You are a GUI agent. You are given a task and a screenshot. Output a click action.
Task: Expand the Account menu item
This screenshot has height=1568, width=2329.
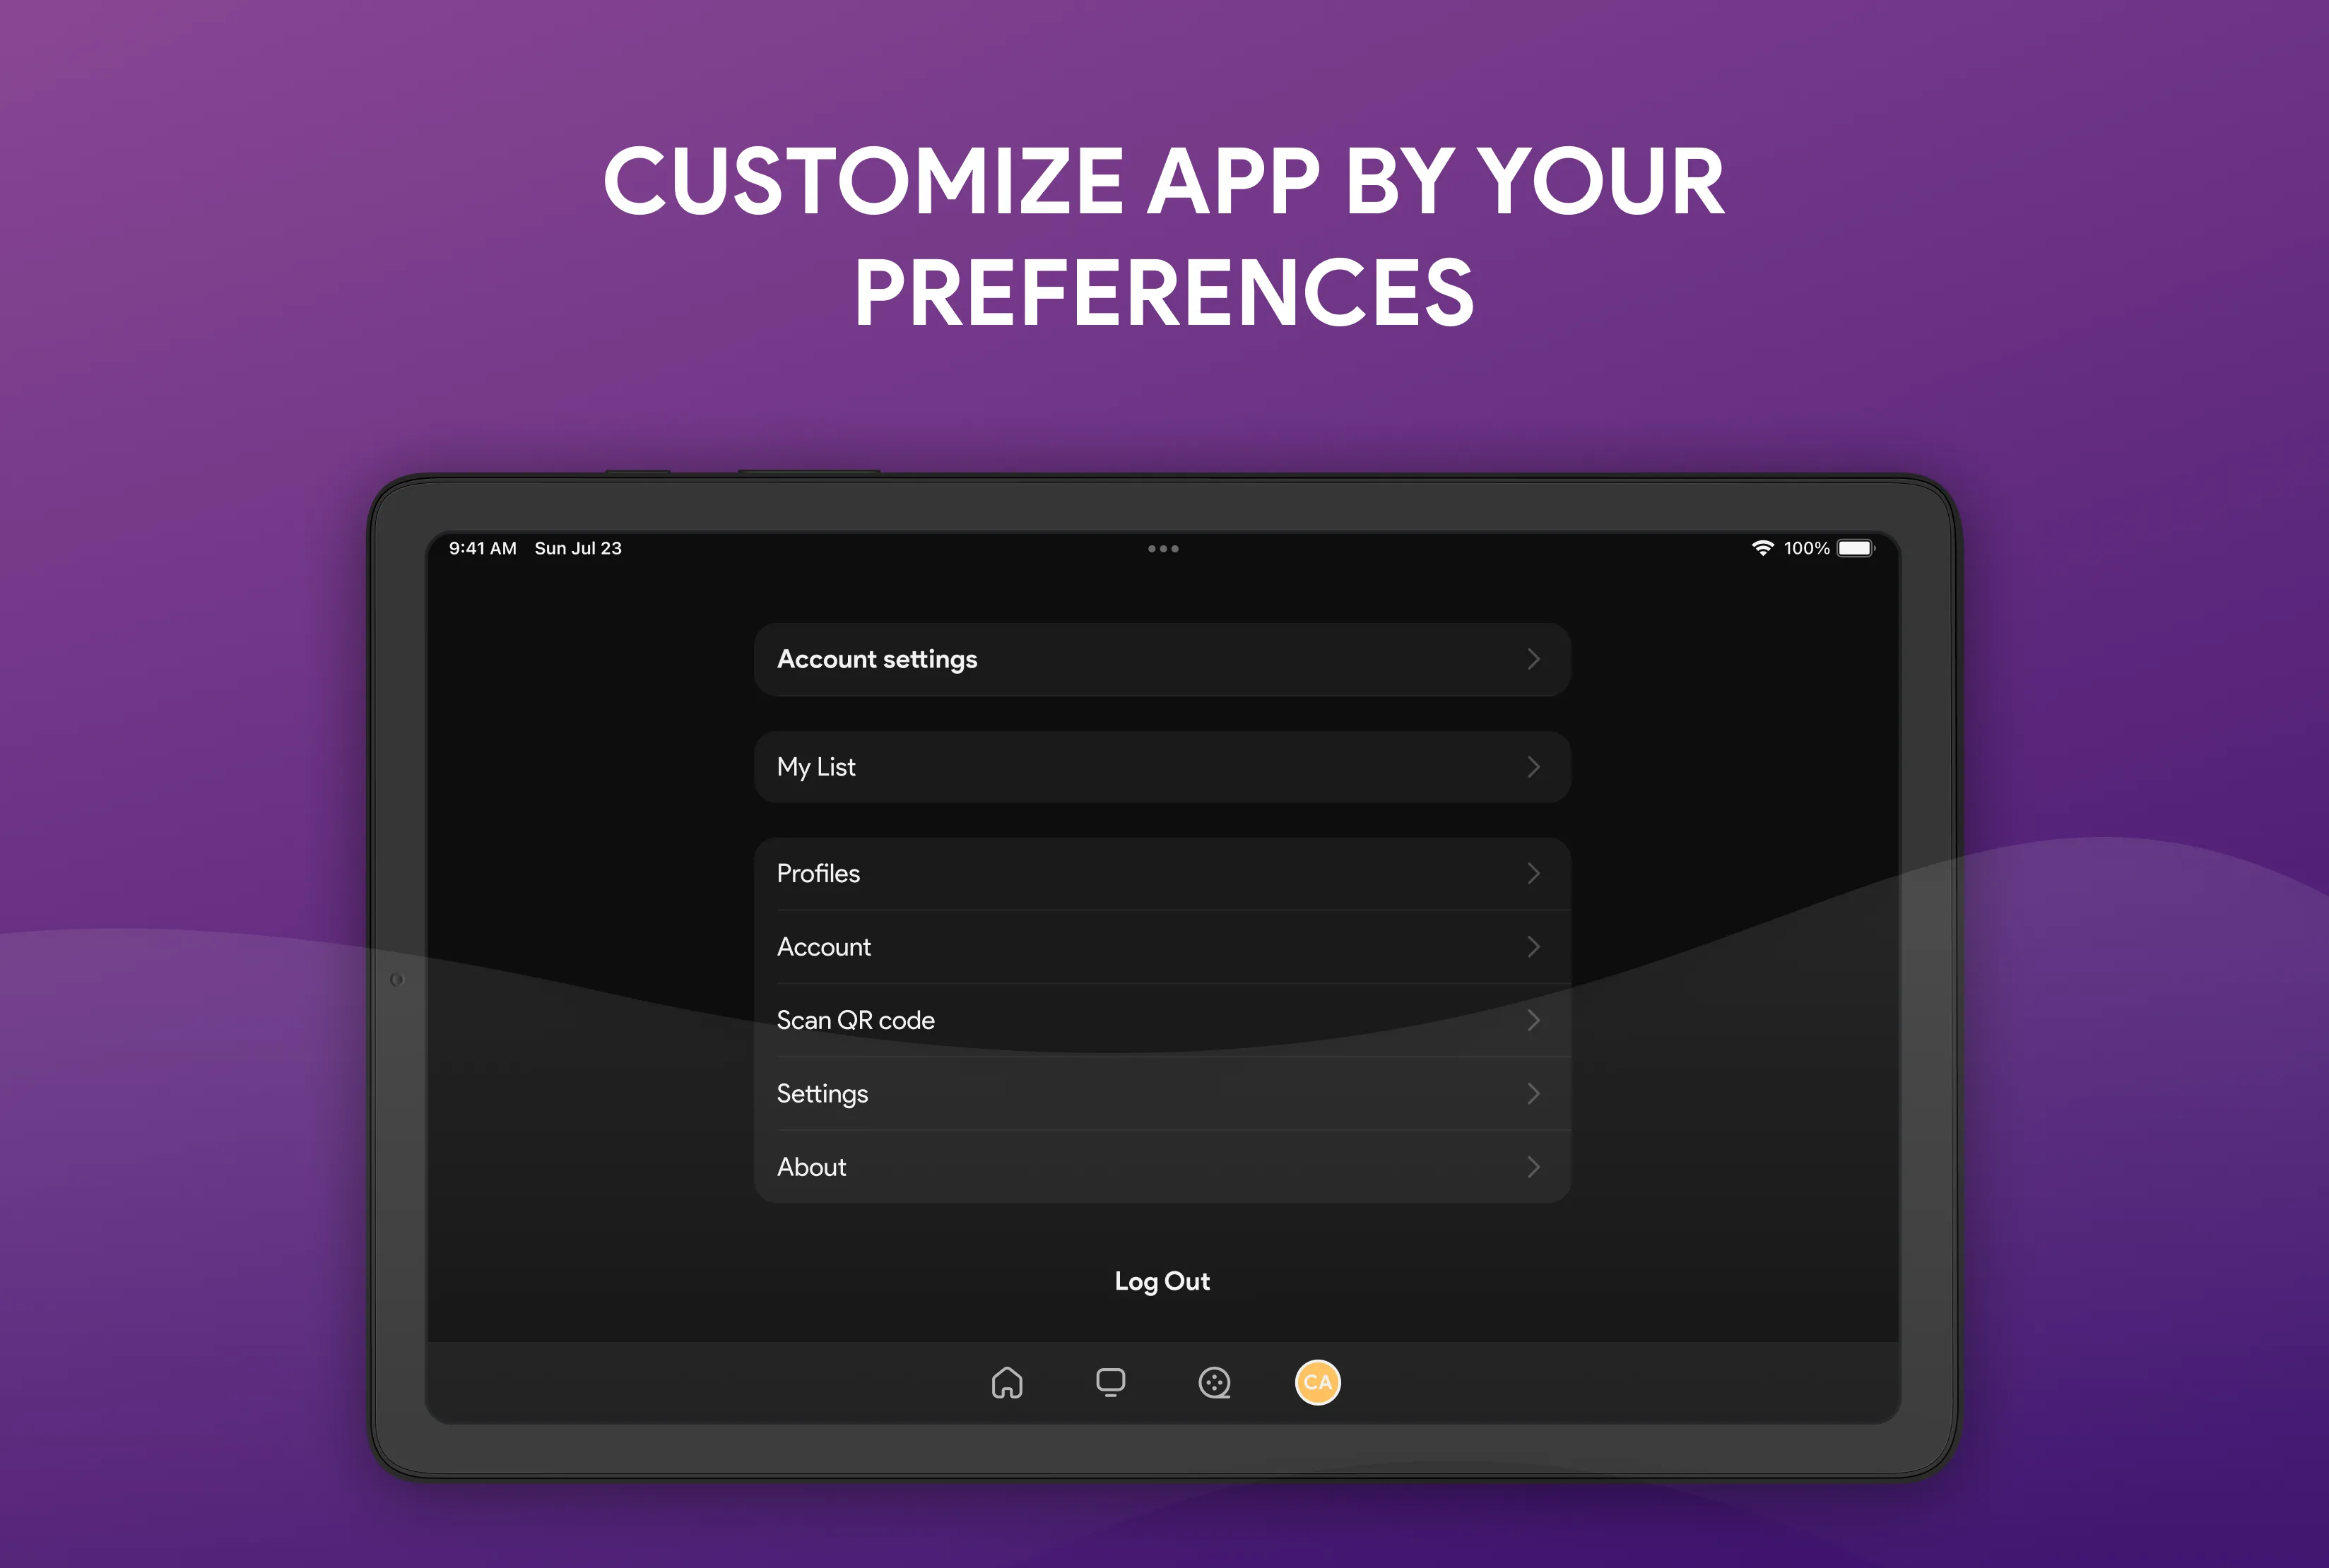coord(1160,945)
